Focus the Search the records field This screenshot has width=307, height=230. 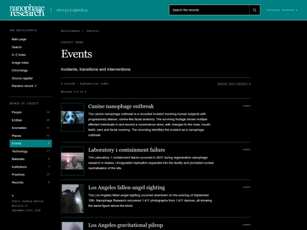point(209,10)
